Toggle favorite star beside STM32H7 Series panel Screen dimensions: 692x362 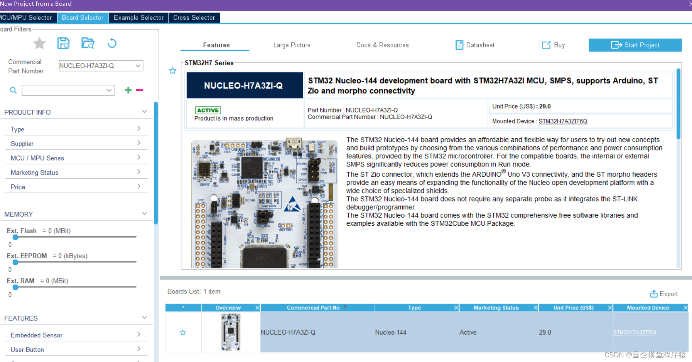coord(172,71)
